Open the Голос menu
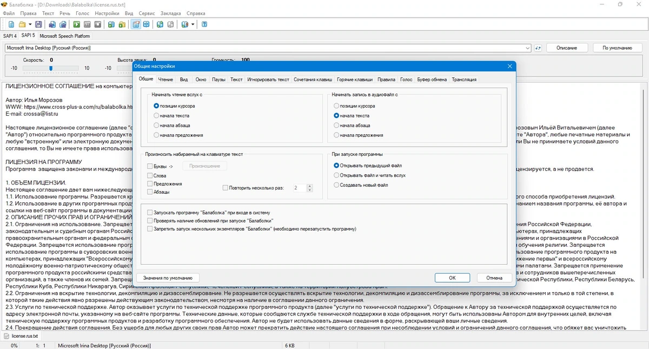This screenshot has width=649, height=349. click(83, 13)
